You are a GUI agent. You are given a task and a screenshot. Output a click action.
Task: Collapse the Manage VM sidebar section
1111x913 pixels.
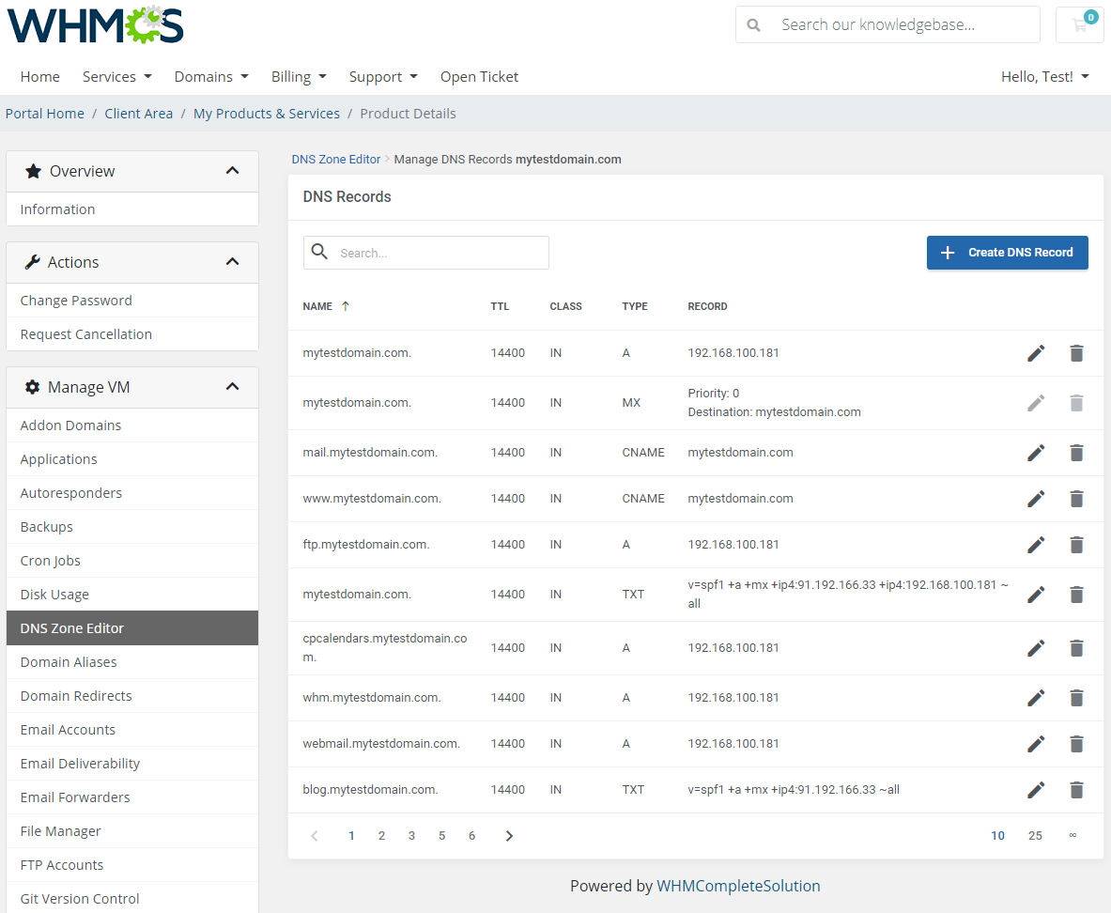click(x=232, y=387)
